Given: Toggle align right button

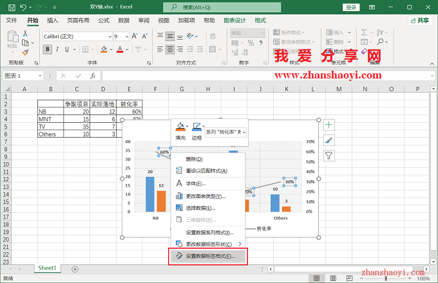Looking at the screenshot, I should [180, 50].
